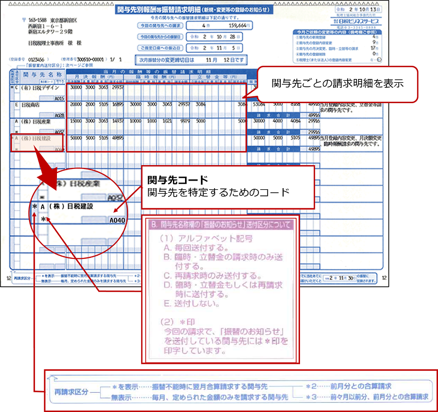Click the text 関与先を特定するためのコード
The height and width of the screenshot is (412, 438).
click(218, 193)
